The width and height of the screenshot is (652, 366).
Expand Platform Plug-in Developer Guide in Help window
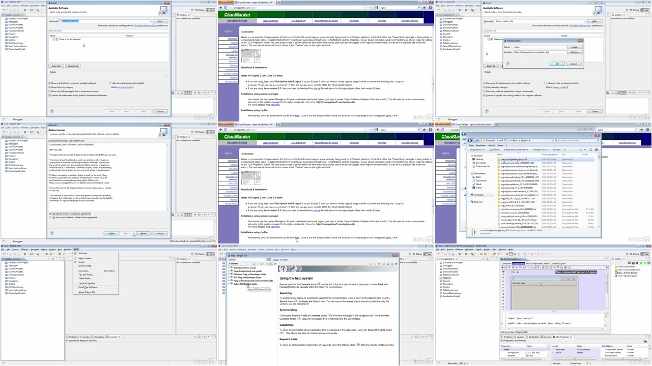(229, 274)
